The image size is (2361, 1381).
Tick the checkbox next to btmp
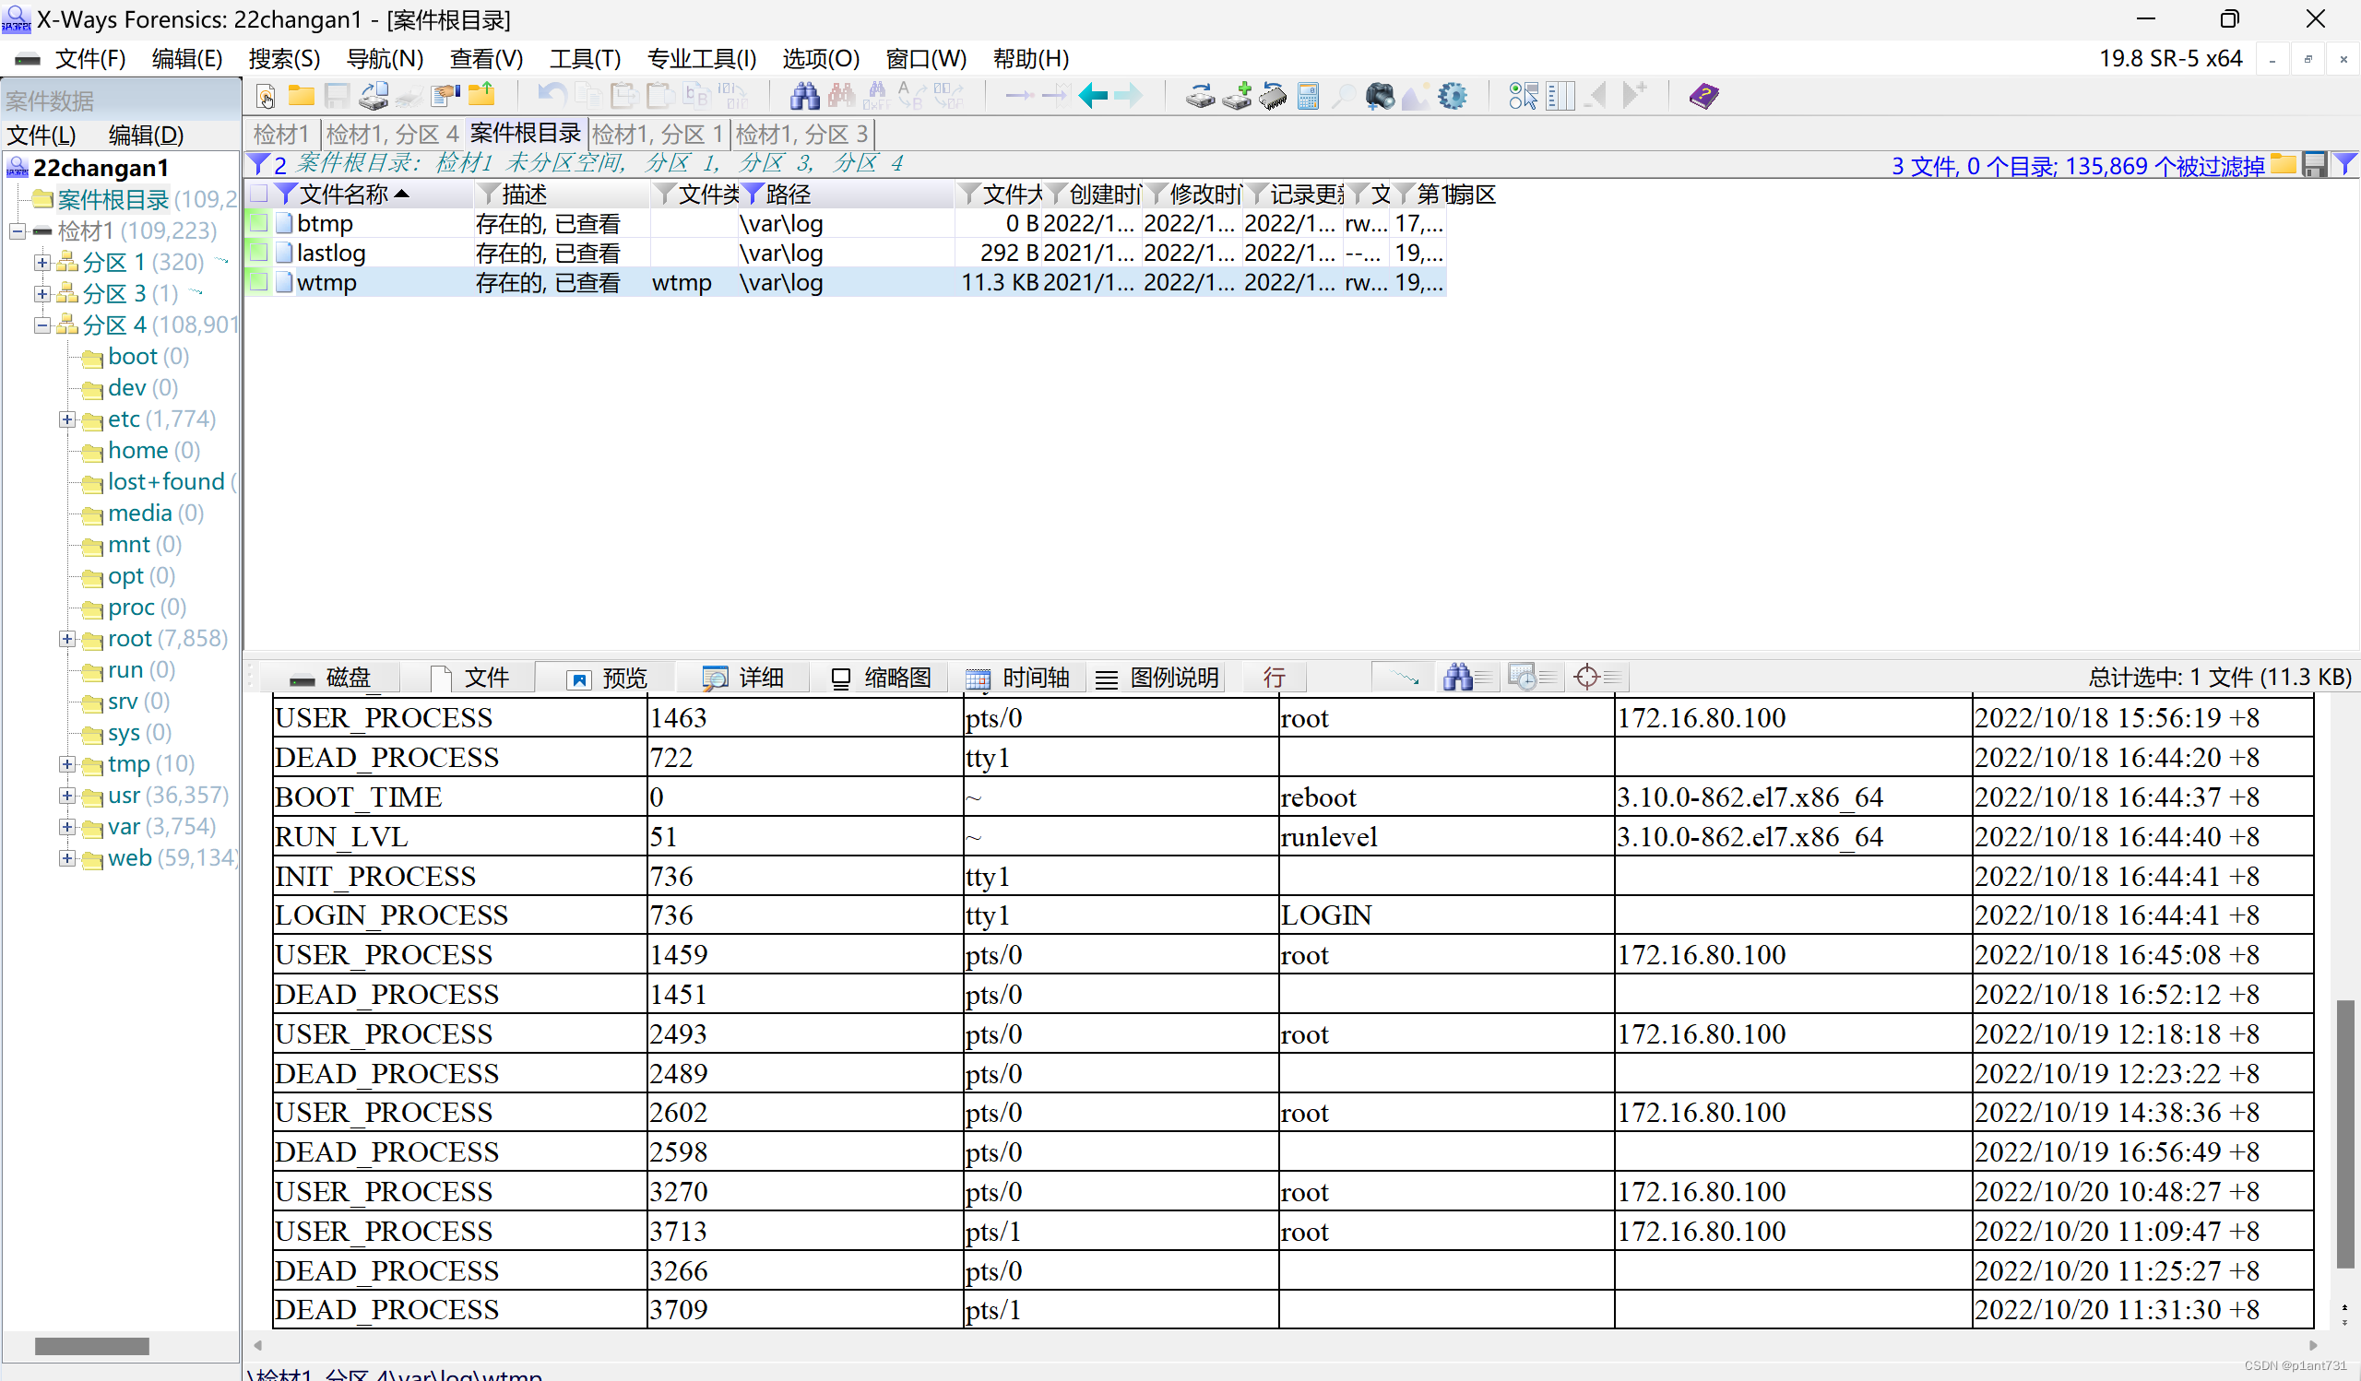(x=258, y=223)
